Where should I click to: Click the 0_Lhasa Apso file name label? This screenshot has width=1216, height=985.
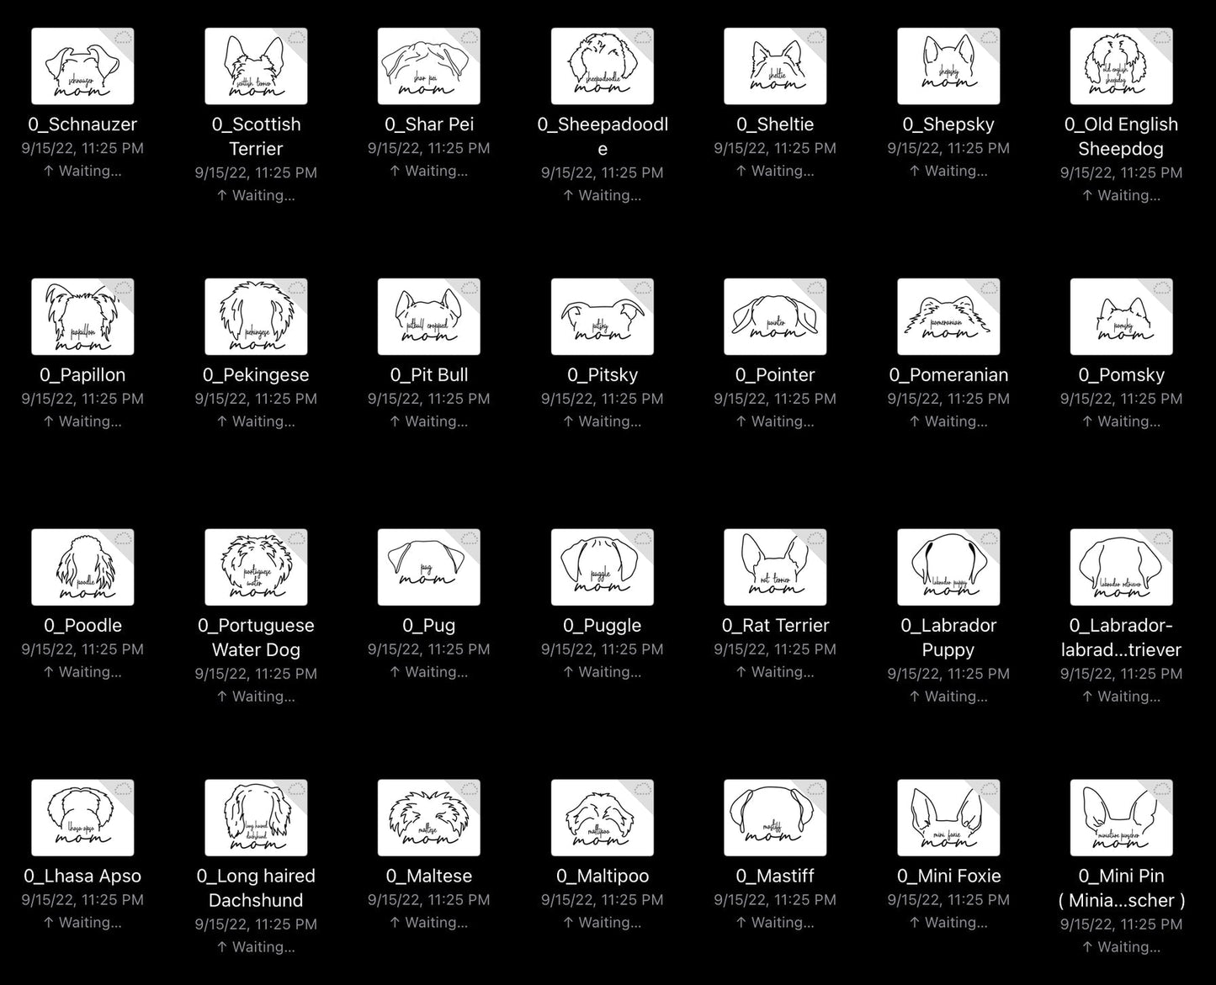pos(82,876)
